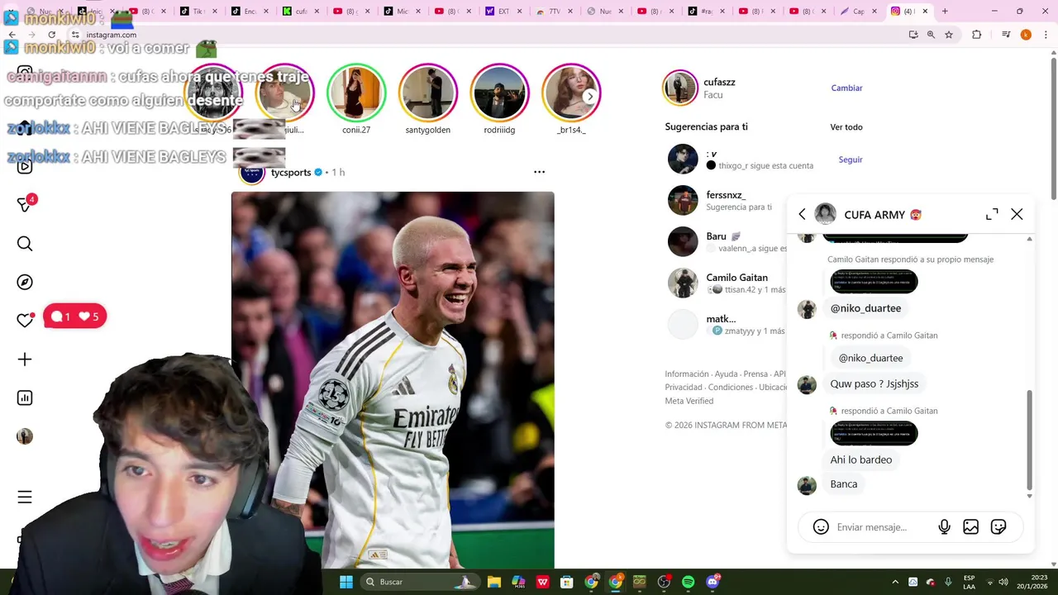Click the 'Banca' chat message
Screen dimensions: 1058x595
[x=843, y=484]
